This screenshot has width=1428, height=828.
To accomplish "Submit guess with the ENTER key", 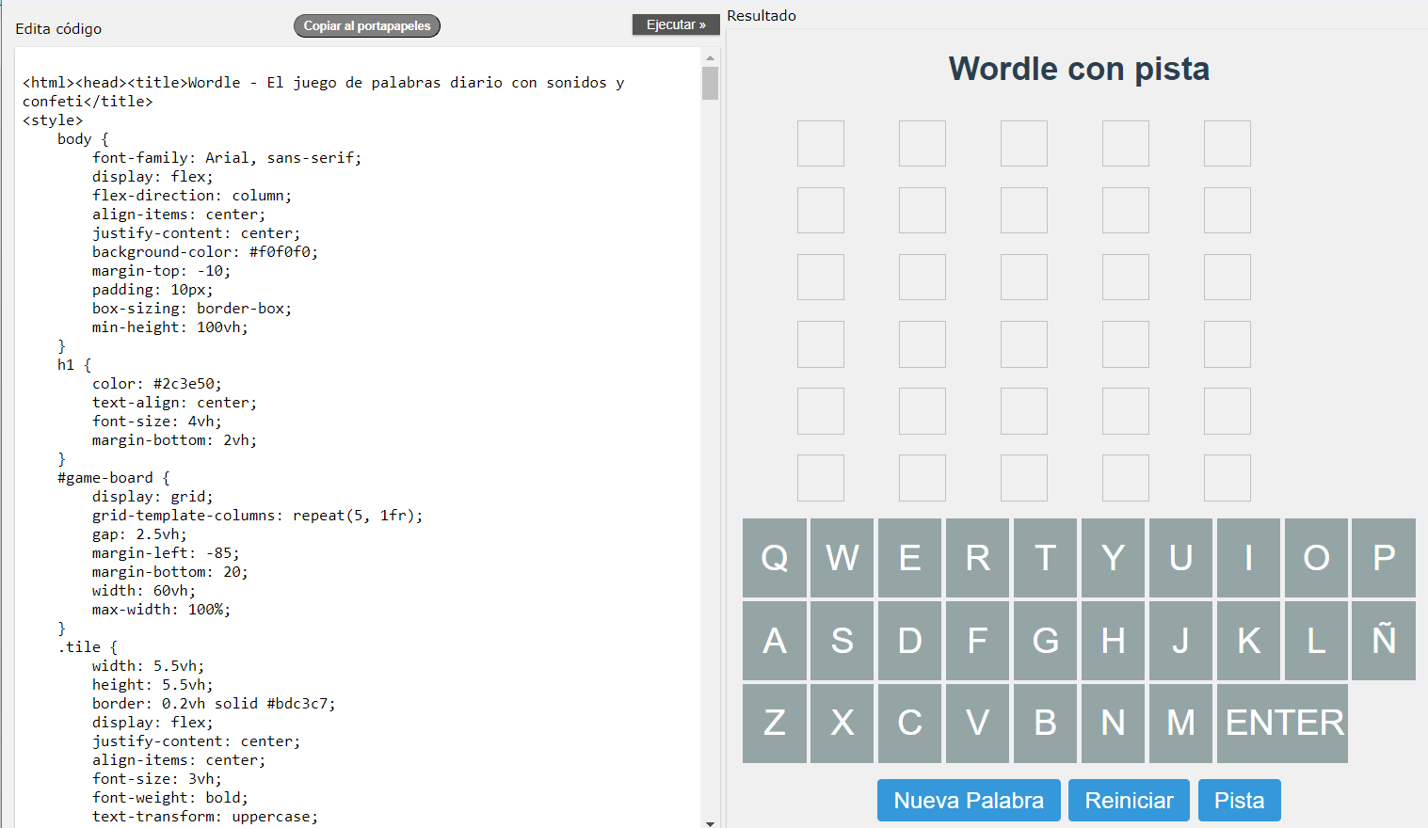I will click(x=1284, y=723).
